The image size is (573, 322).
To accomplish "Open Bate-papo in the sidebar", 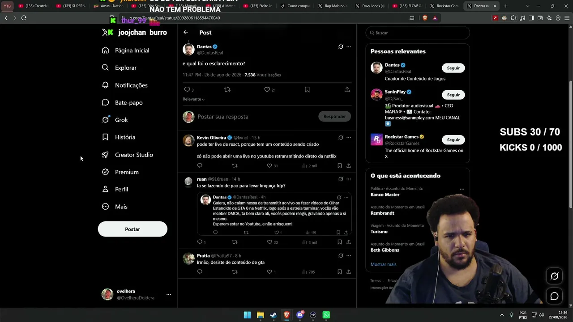I will [x=122, y=102].
